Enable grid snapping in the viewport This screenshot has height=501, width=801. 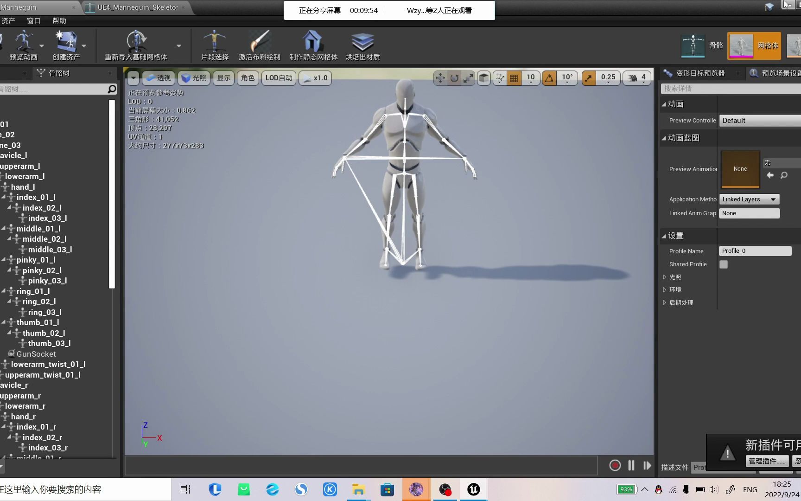coord(514,78)
